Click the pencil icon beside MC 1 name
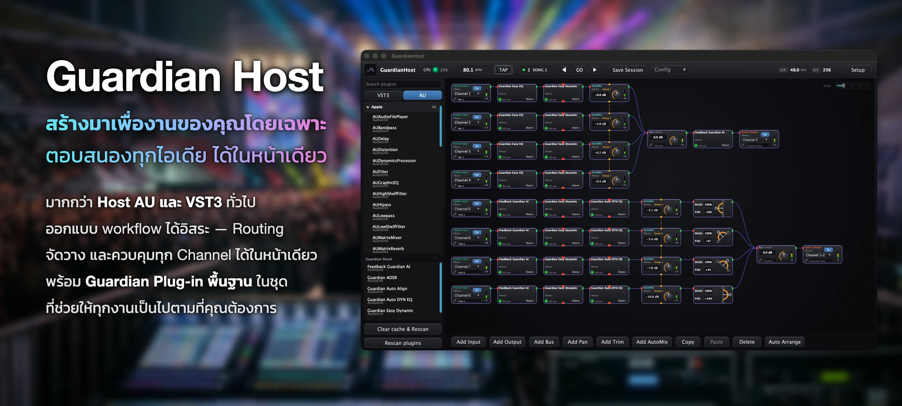This screenshot has width=902, height=406. point(455,100)
